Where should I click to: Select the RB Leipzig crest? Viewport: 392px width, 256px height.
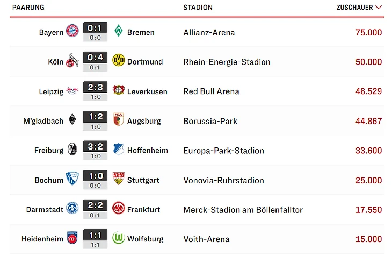72,90
